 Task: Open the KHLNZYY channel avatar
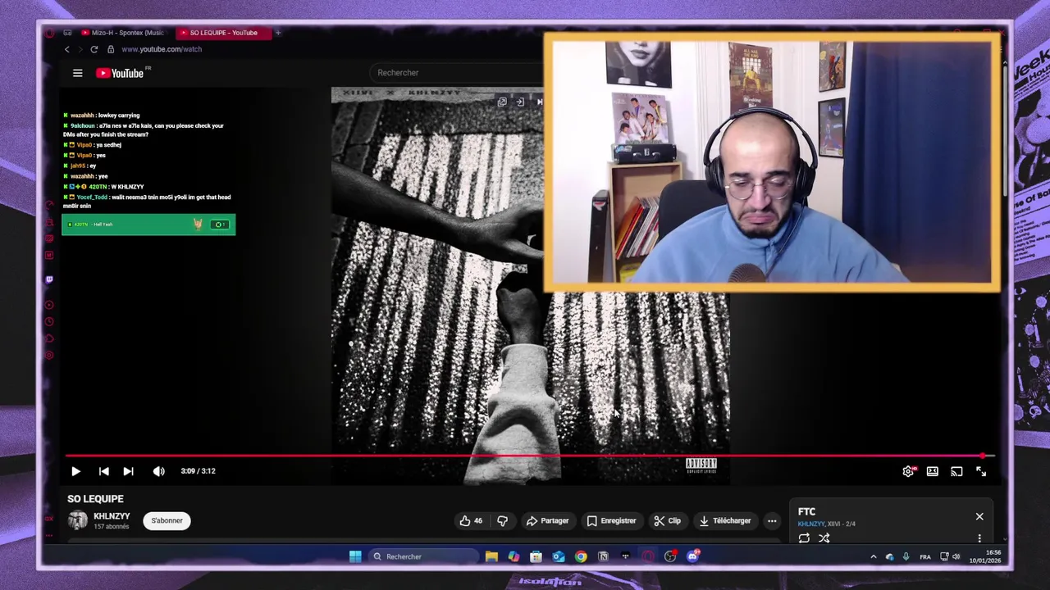pos(77,520)
